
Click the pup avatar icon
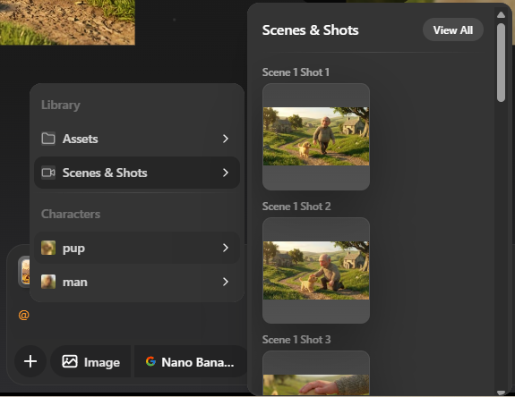click(x=48, y=248)
